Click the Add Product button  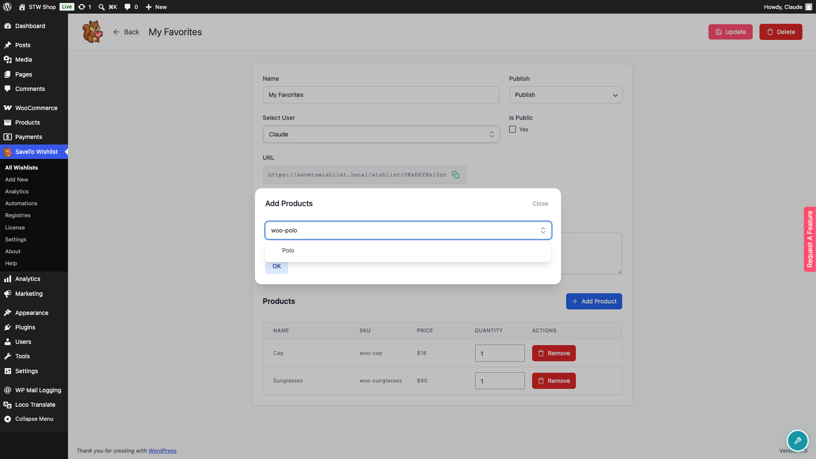594,301
